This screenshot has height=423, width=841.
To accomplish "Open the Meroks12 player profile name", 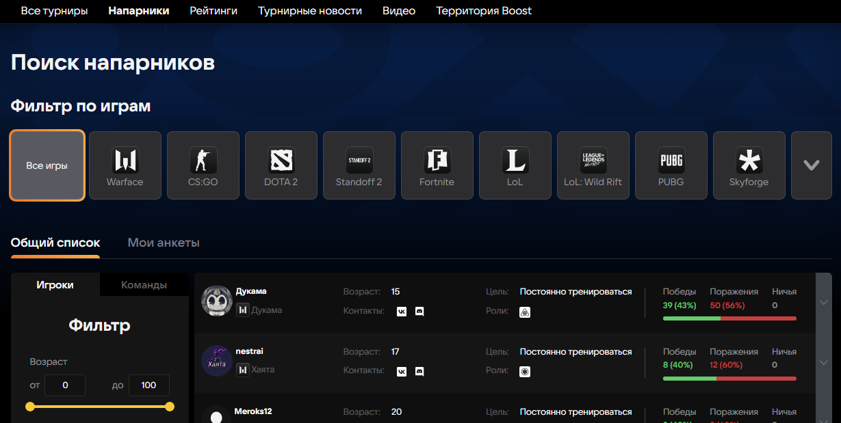I will pyautogui.click(x=253, y=411).
